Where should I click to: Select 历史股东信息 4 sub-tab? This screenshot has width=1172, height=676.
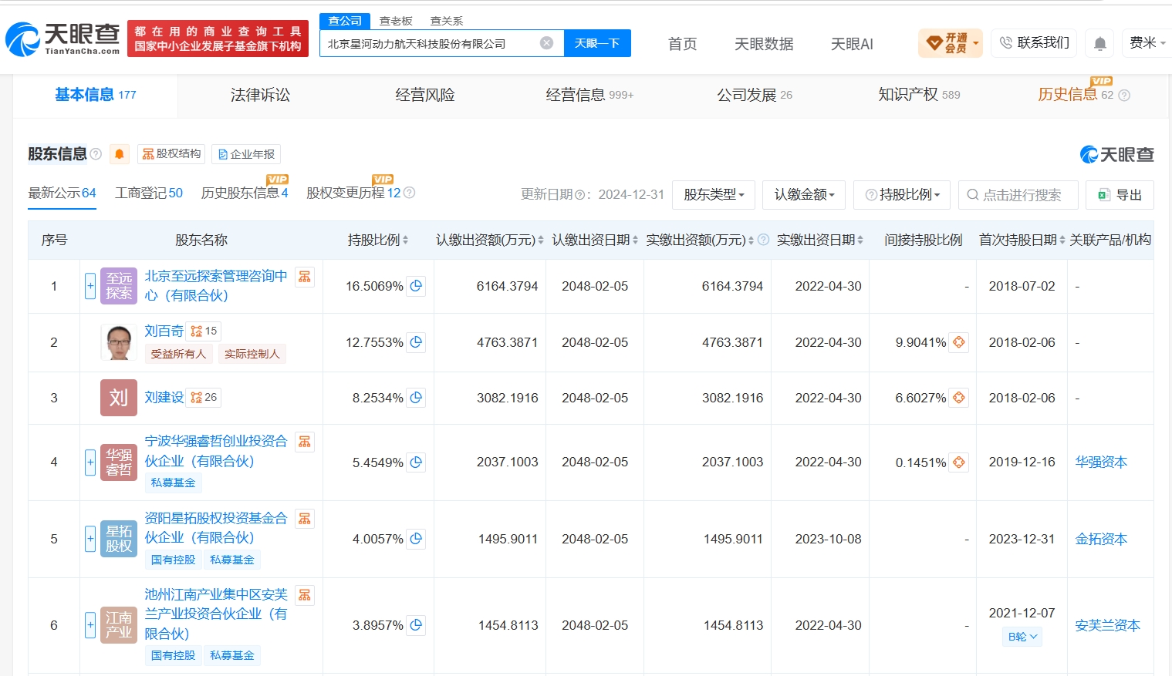(x=245, y=193)
